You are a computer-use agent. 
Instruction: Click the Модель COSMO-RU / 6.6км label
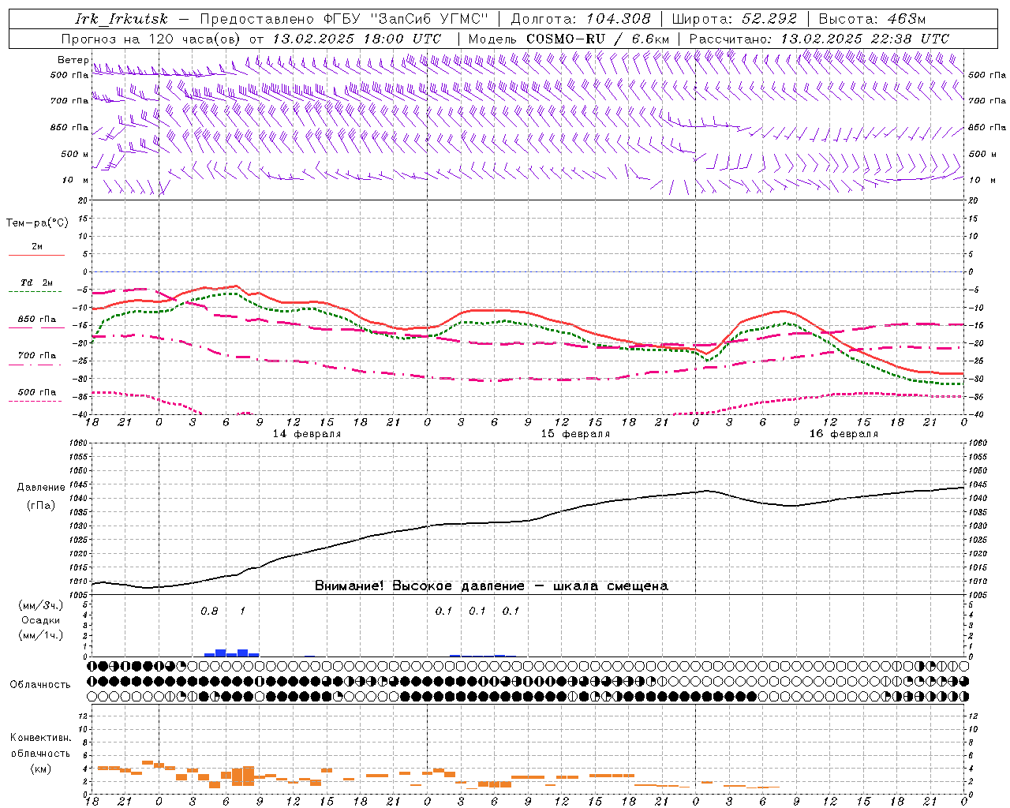point(568,39)
